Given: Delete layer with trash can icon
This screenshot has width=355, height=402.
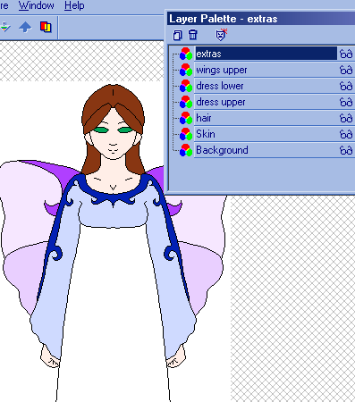Looking at the screenshot, I should tap(193, 35).
